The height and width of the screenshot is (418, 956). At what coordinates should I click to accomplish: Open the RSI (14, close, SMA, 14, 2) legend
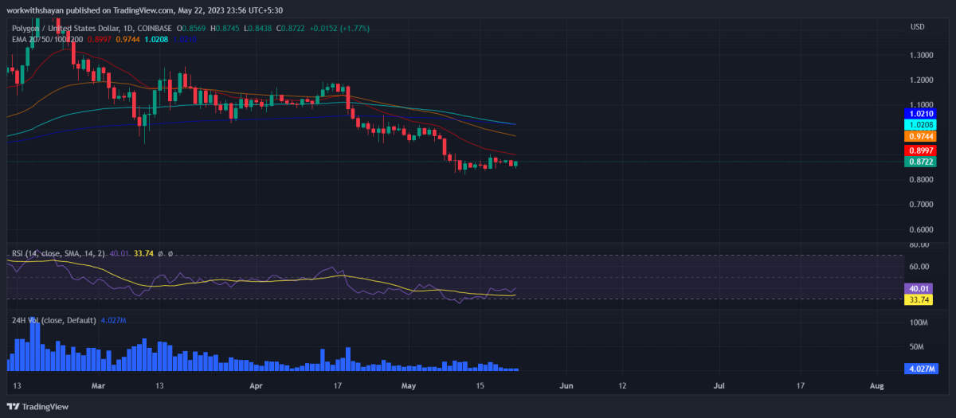point(58,254)
